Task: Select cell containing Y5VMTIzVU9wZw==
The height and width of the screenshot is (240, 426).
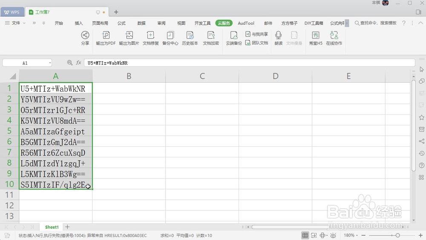Action: click(56, 99)
